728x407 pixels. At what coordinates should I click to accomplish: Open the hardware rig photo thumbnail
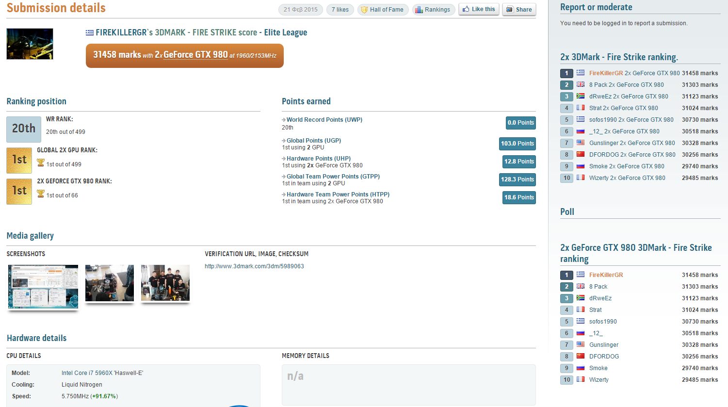pos(110,283)
